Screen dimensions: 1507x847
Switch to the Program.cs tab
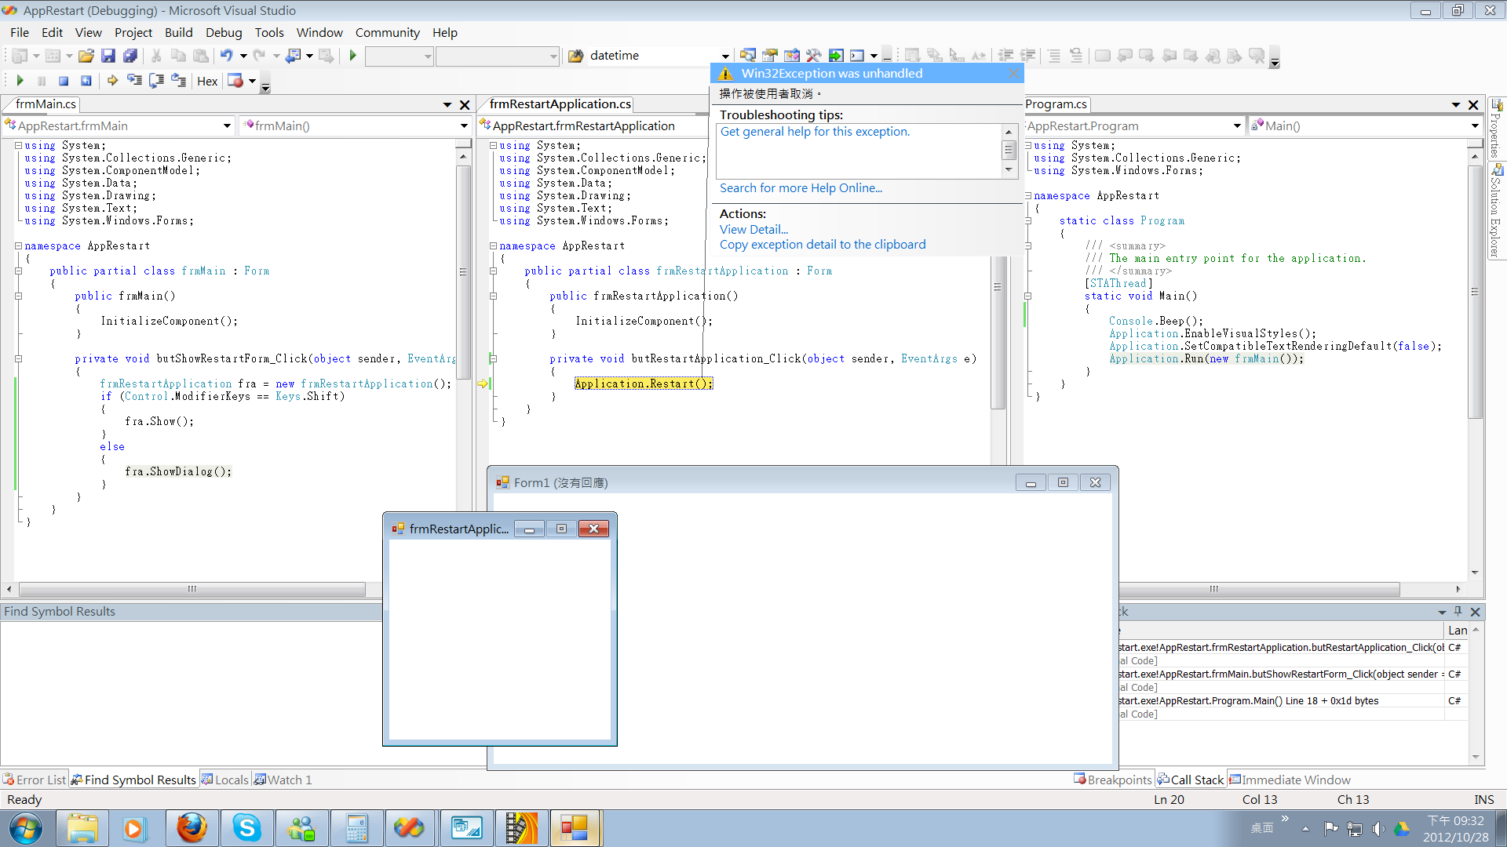tap(1056, 104)
